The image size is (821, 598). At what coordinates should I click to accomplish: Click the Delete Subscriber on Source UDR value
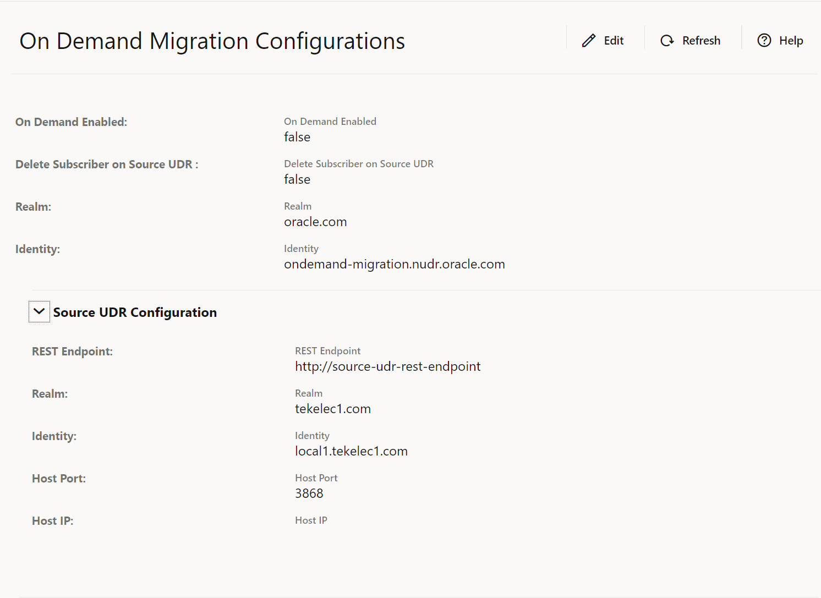[297, 179]
